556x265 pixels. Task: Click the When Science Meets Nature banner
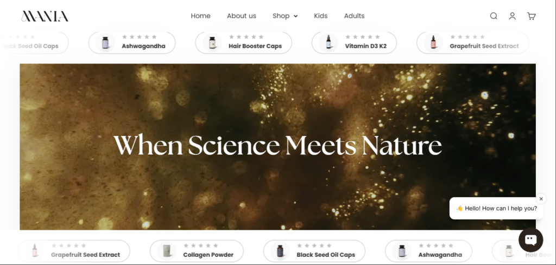277,147
